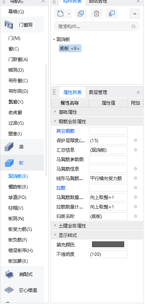
Task: Open the 拉筋 link
Action: click(x=61, y=188)
